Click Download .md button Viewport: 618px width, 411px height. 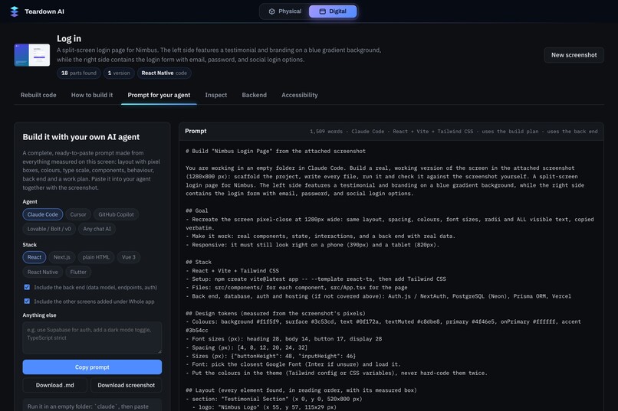pos(54,385)
